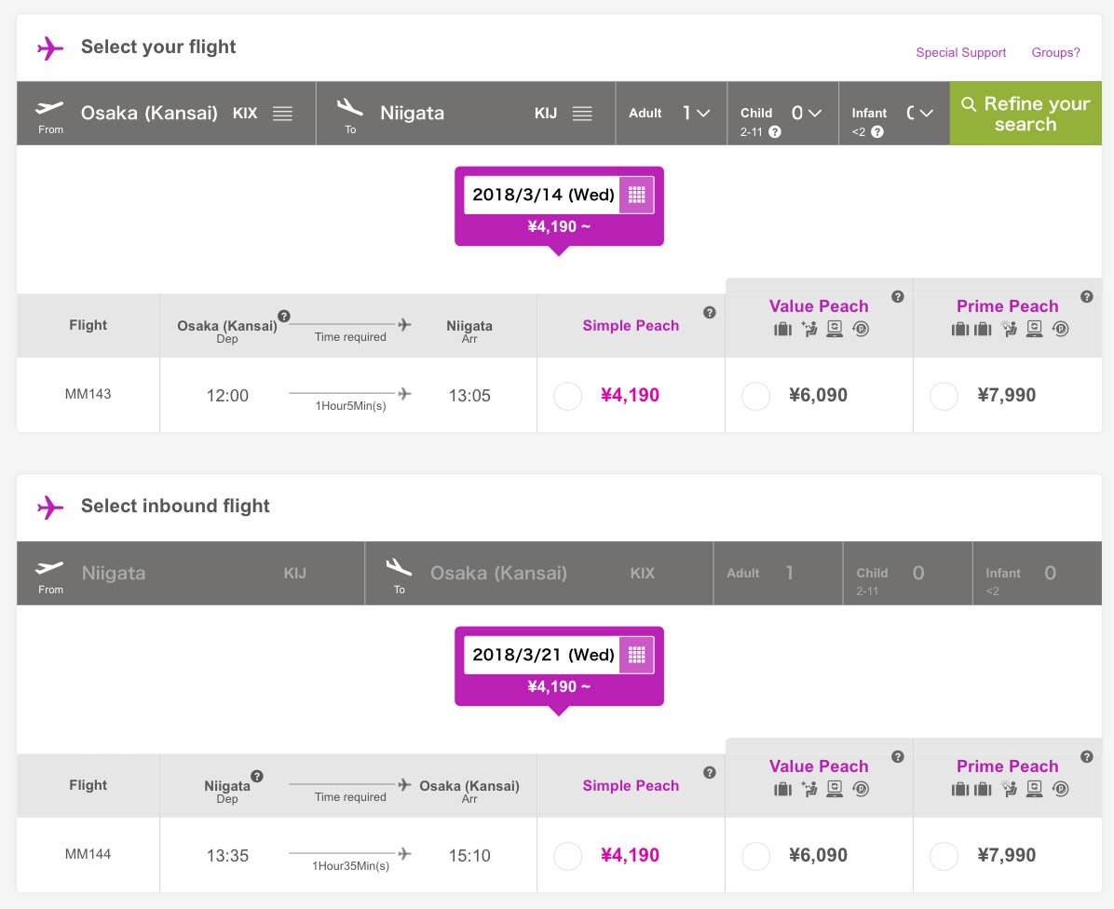
Task: Click outbound Prime Peach column header
Action: [1008, 306]
